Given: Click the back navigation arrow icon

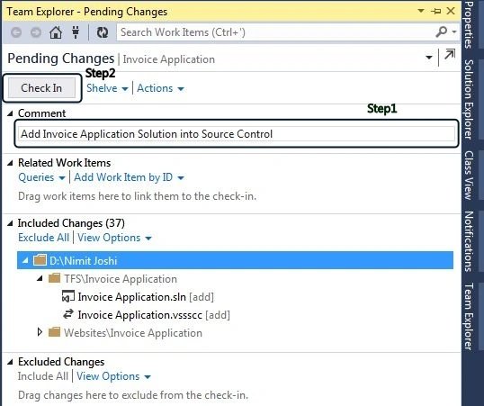Looking at the screenshot, I should [16, 32].
